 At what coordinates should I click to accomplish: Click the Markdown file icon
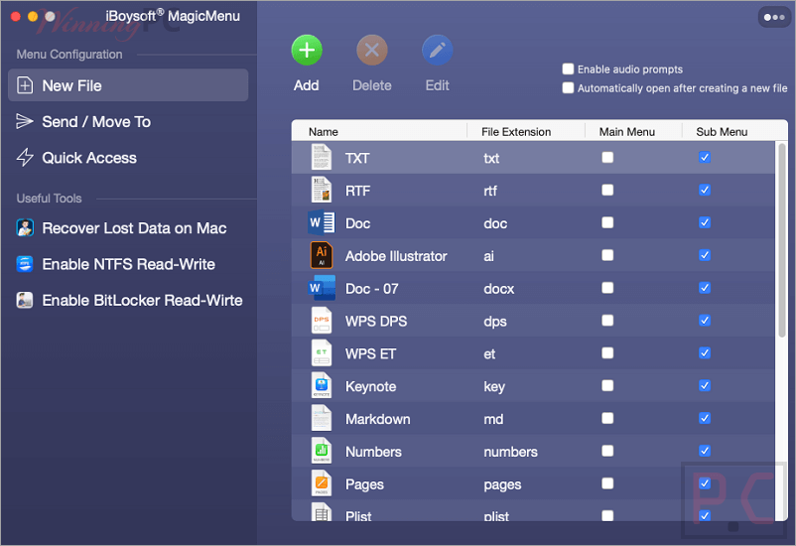click(x=322, y=418)
